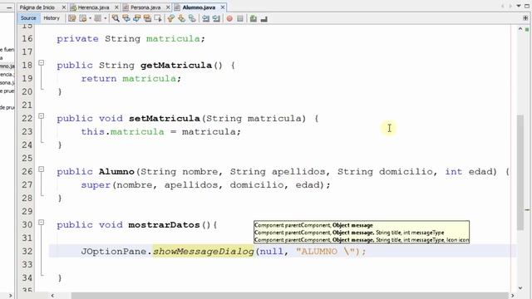Click horizontal scrollbar right arrow
Image resolution: width=532 pixels, height=299 pixels.
(x=512, y=296)
